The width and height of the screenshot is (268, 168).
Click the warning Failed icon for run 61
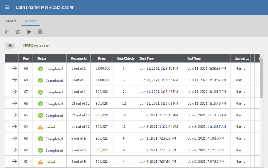coord(40,162)
